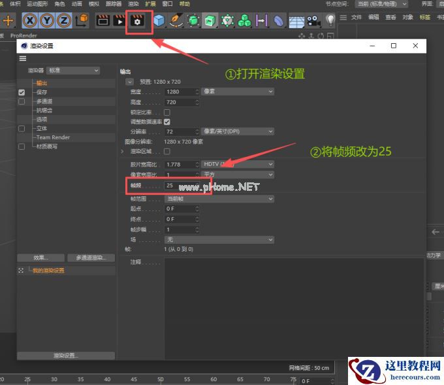
Task: Select 输出 in the settings tree
Action: pyautogui.click(x=42, y=83)
